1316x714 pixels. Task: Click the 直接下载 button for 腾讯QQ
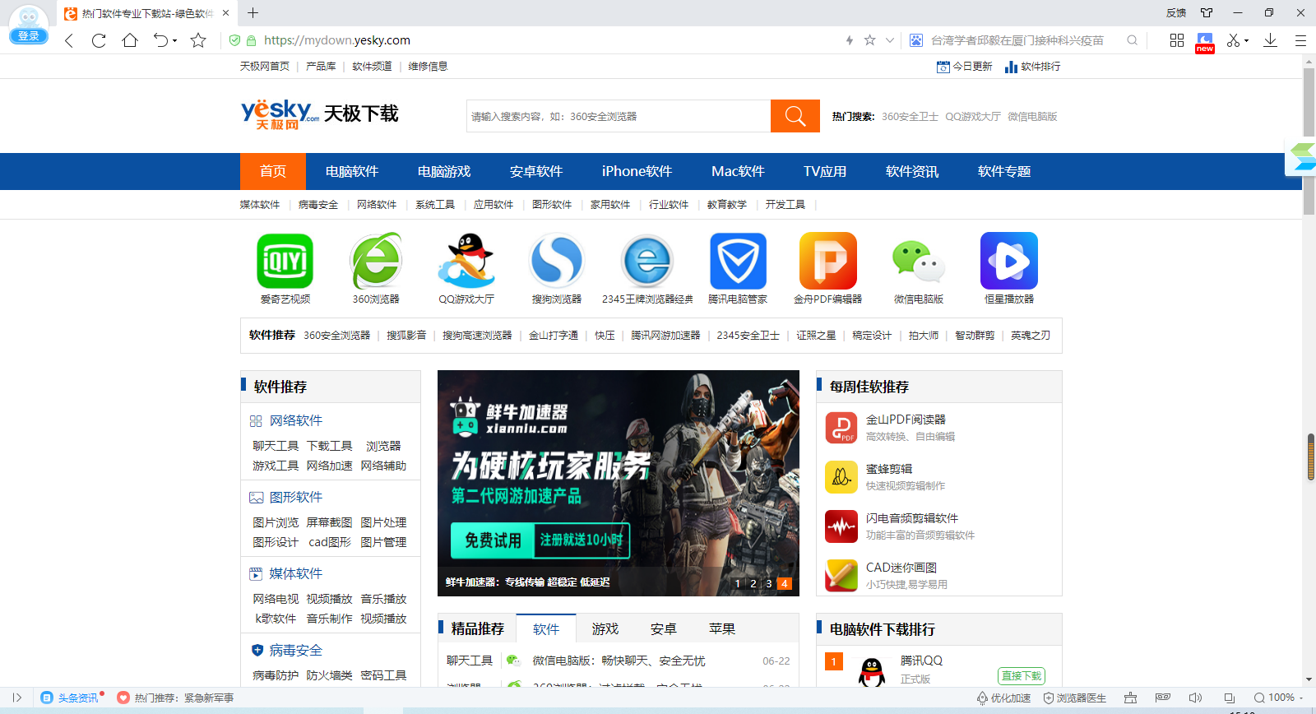pyautogui.click(x=1022, y=675)
